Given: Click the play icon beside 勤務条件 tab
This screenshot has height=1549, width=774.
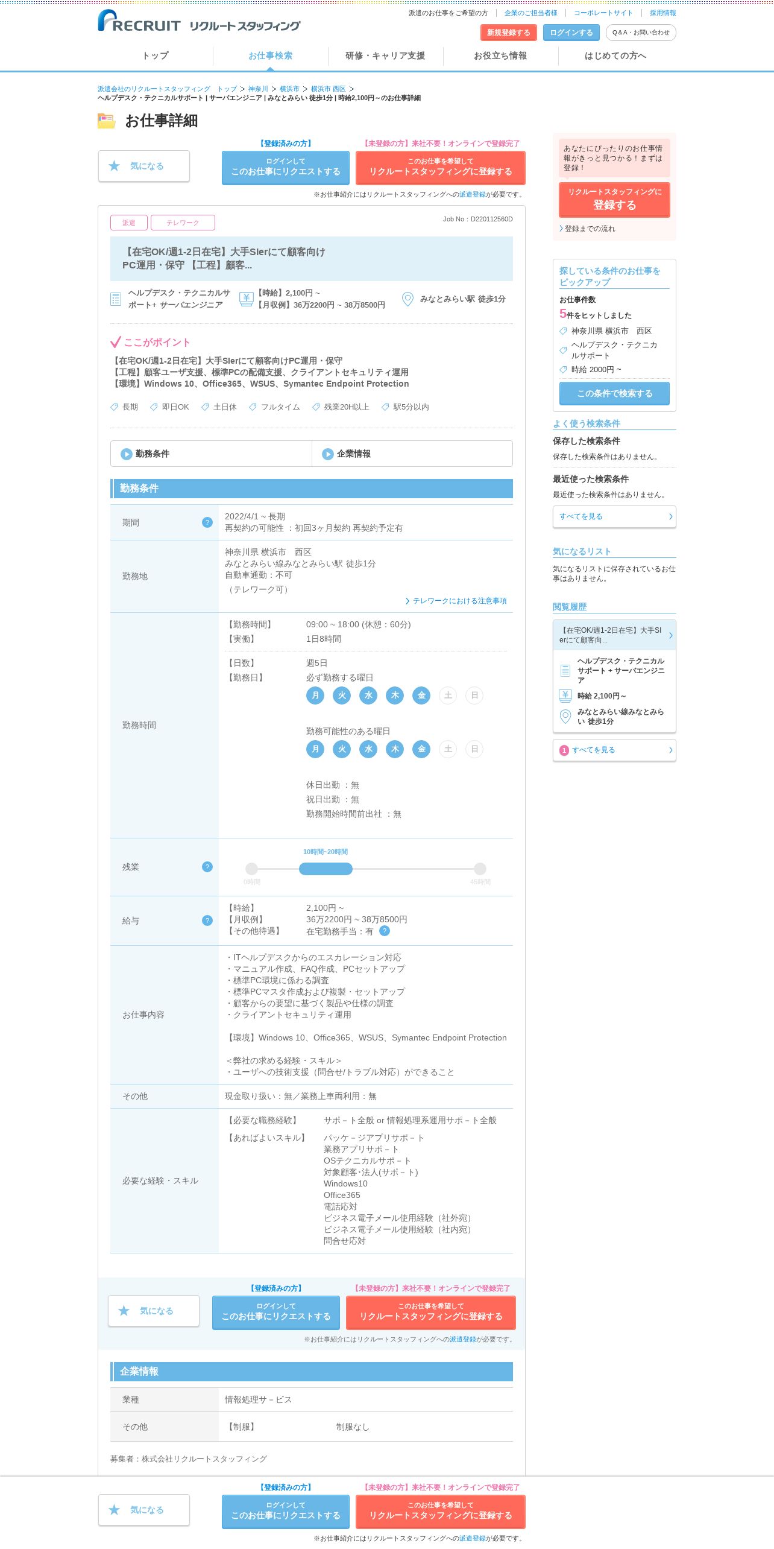Looking at the screenshot, I should coord(127,454).
